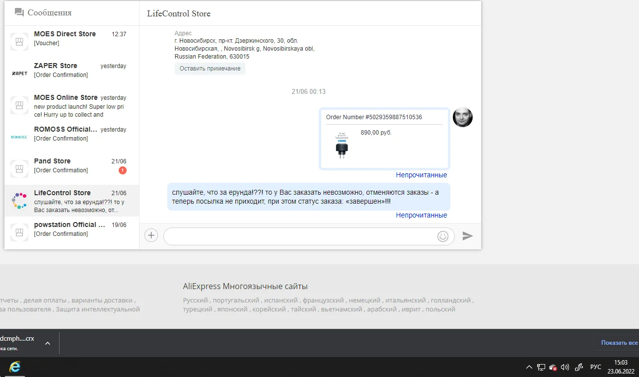Click the network tray icon

click(x=541, y=368)
